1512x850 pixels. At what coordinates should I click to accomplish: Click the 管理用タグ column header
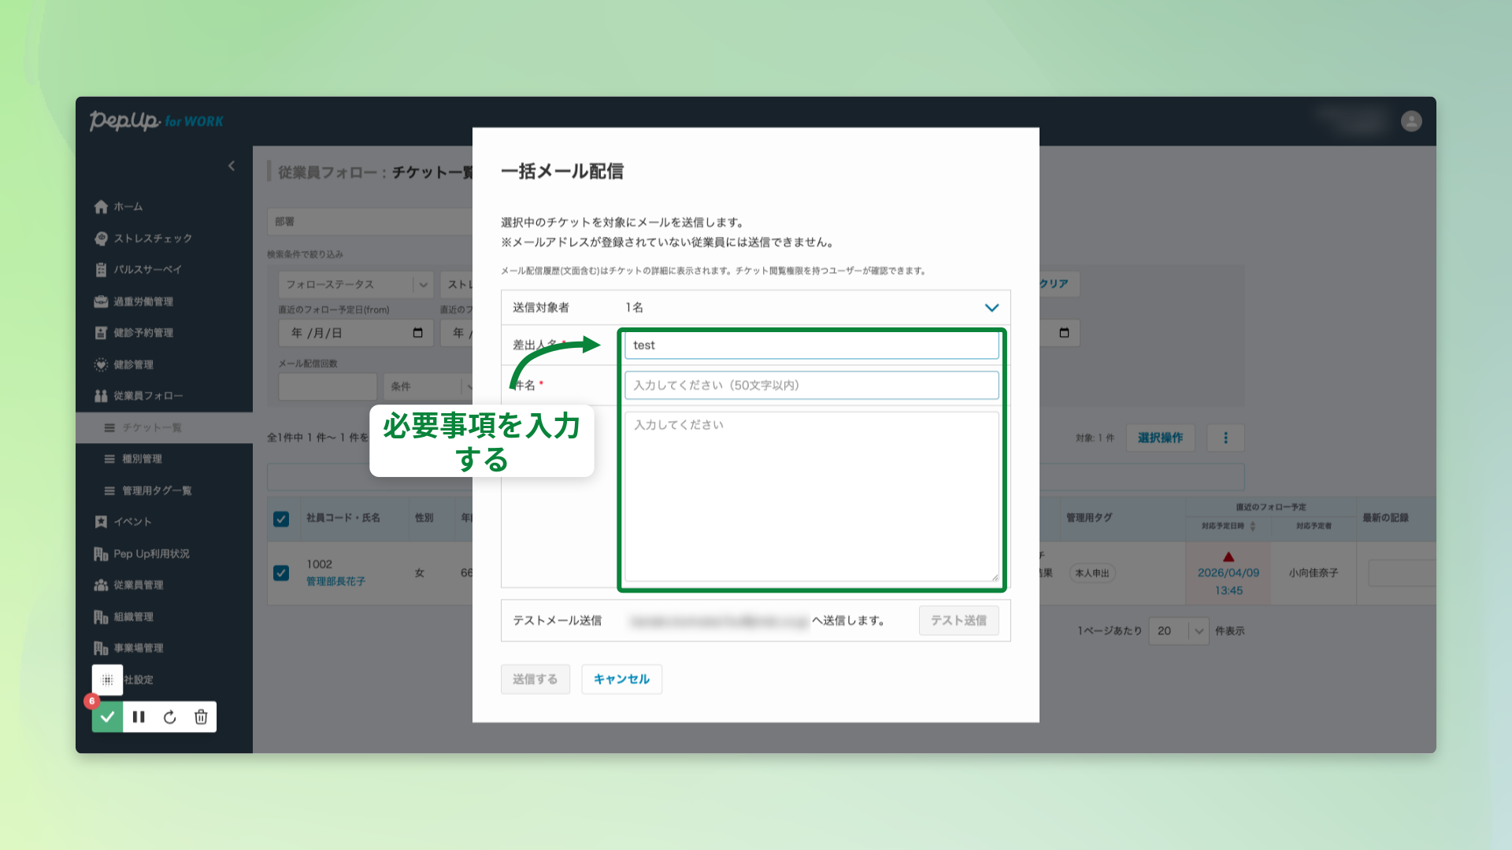[x=1089, y=518]
